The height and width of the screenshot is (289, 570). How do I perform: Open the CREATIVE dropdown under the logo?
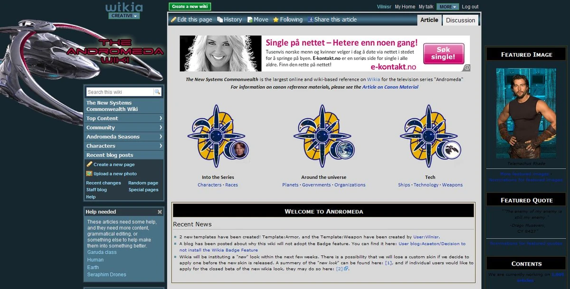[124, 15]
